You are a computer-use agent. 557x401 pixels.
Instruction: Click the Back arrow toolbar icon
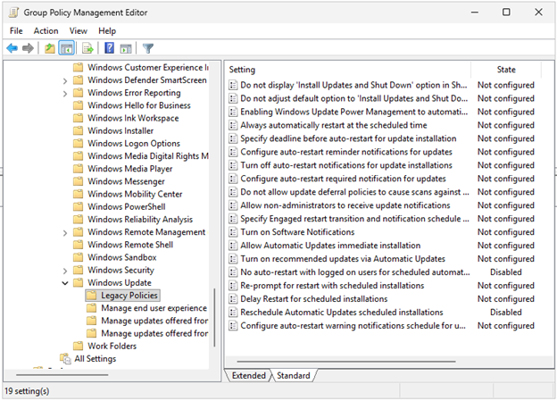click(12, 48)
